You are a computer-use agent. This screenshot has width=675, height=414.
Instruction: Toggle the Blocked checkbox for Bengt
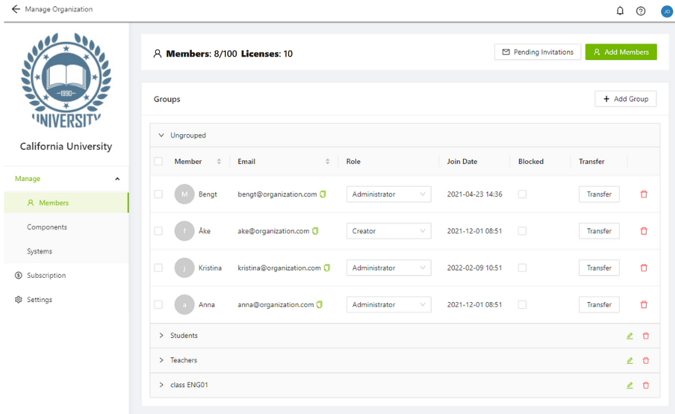coord(522,194)
